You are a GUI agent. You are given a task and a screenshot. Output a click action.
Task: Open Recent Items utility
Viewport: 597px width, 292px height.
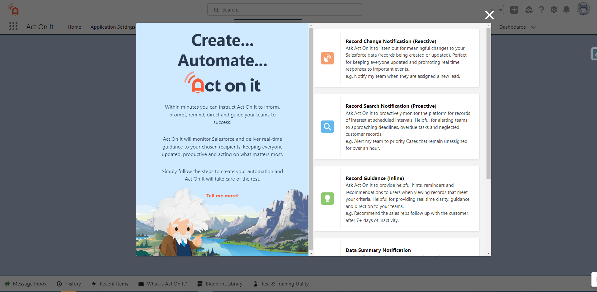[x=110, y=284]
